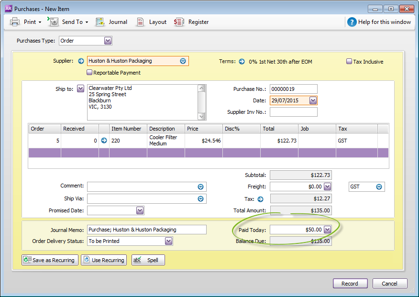Screen dimensions: 419x297
Task: Open the Layout toolbar icon
Action: 141,22
